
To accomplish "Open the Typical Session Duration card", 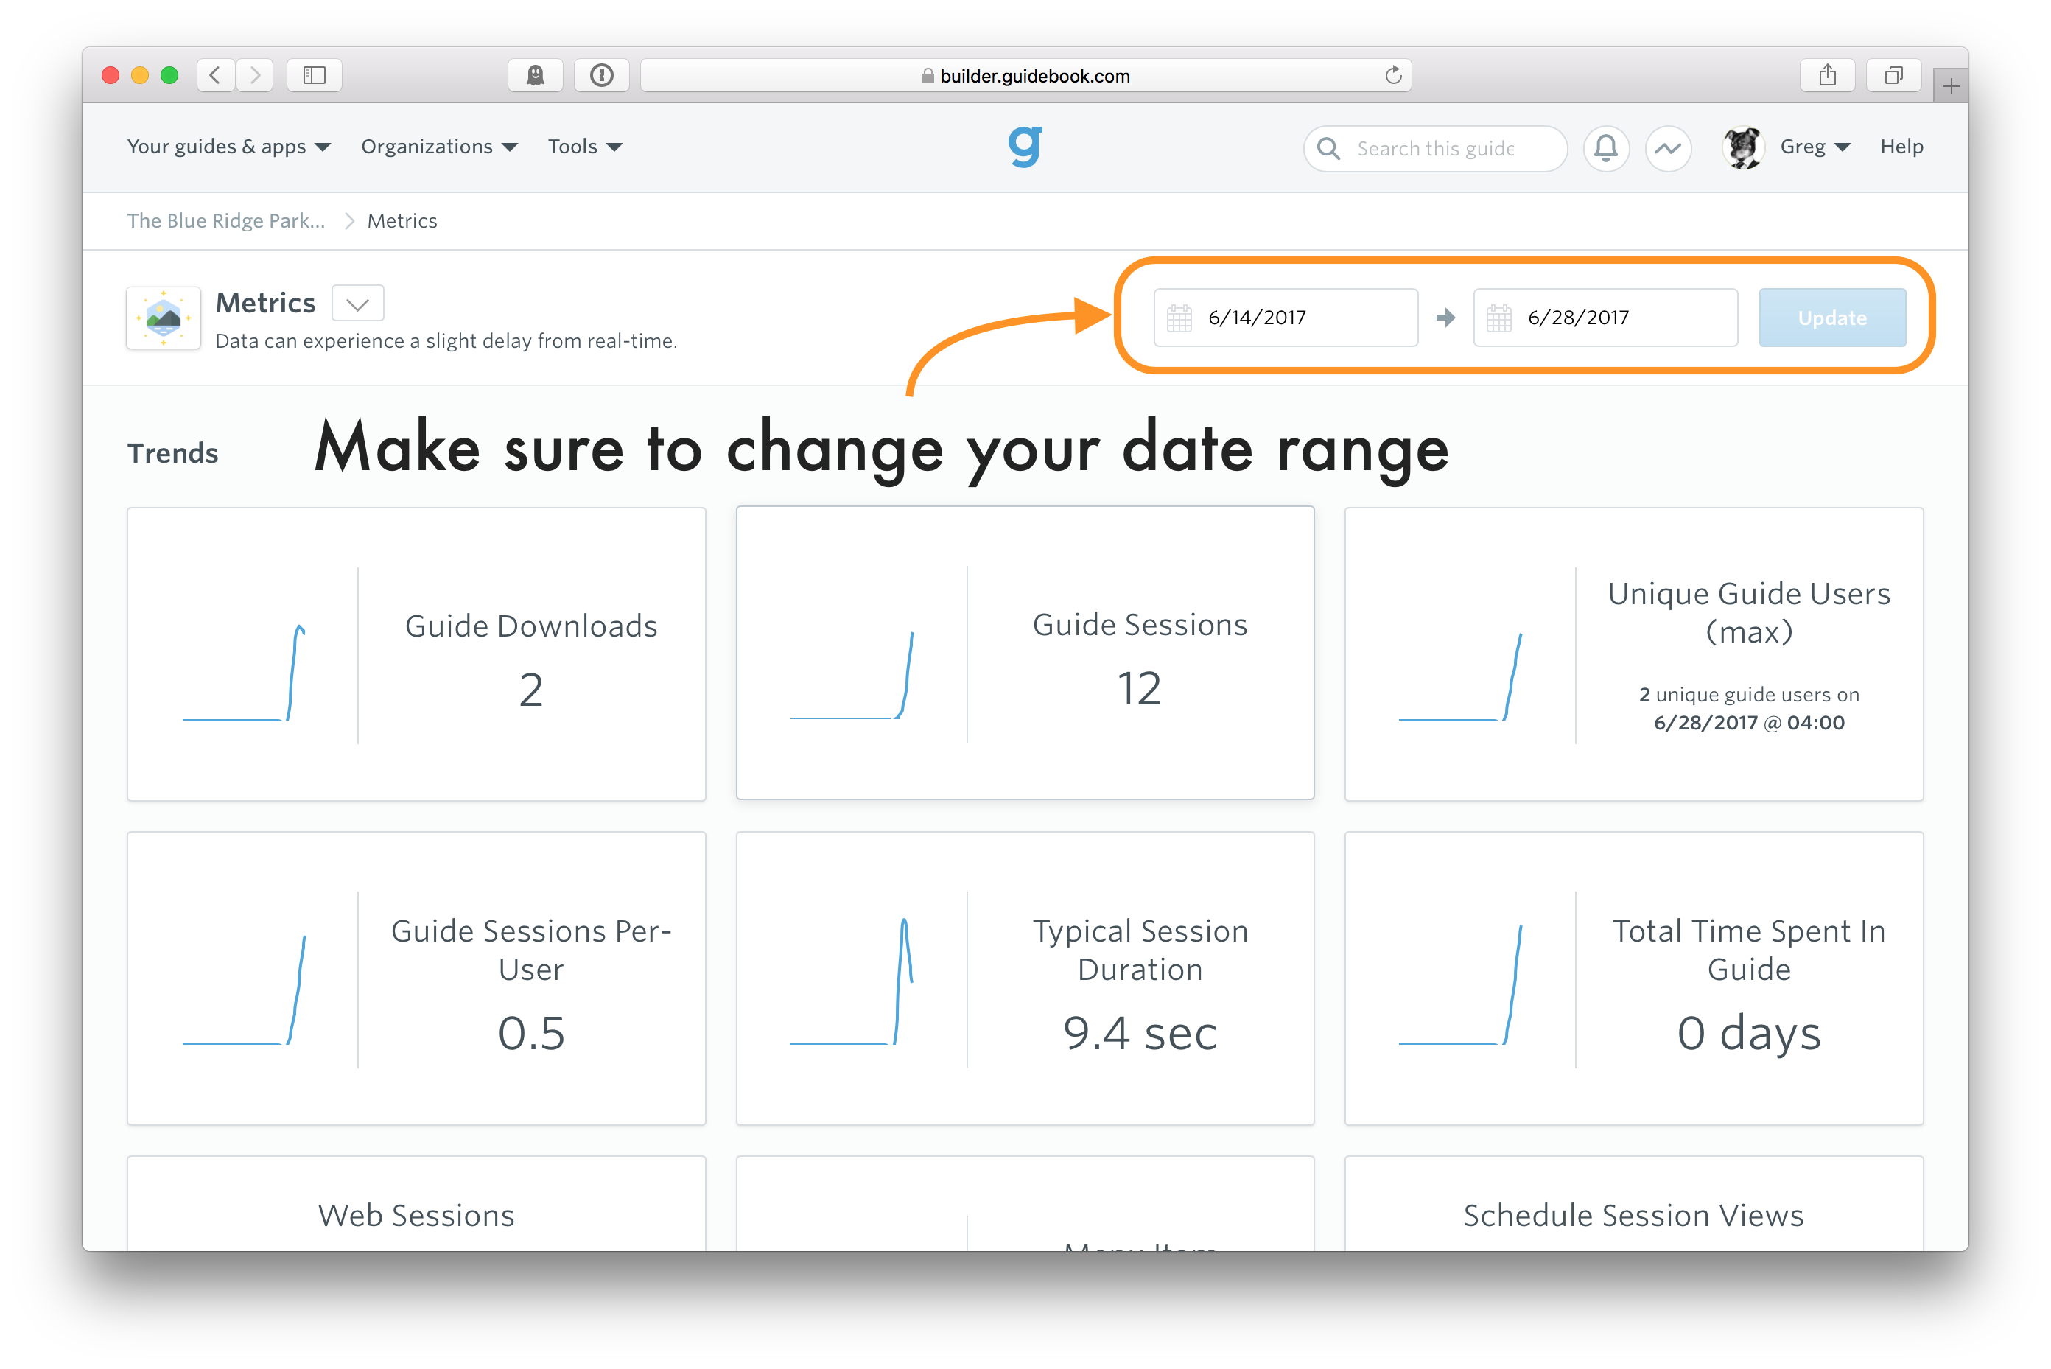I will tap(1025, 978).
